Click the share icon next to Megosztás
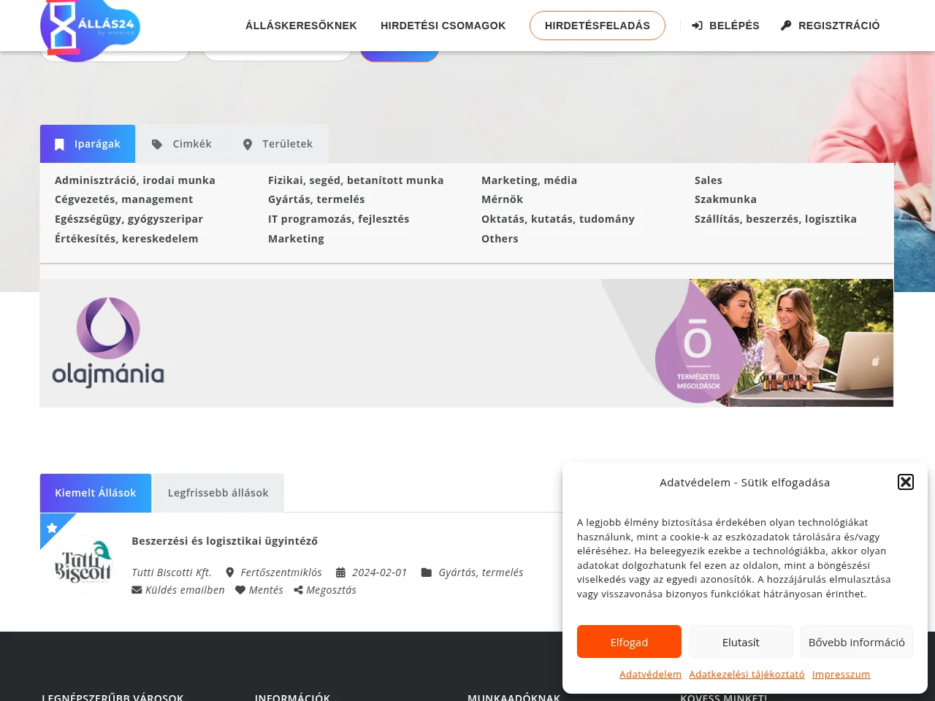935x701 pixels. [x=298, y=590]
